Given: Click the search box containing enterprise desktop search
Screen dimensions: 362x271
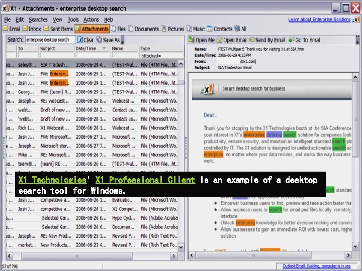Looking at the screenshot, I should coord(50,40).
